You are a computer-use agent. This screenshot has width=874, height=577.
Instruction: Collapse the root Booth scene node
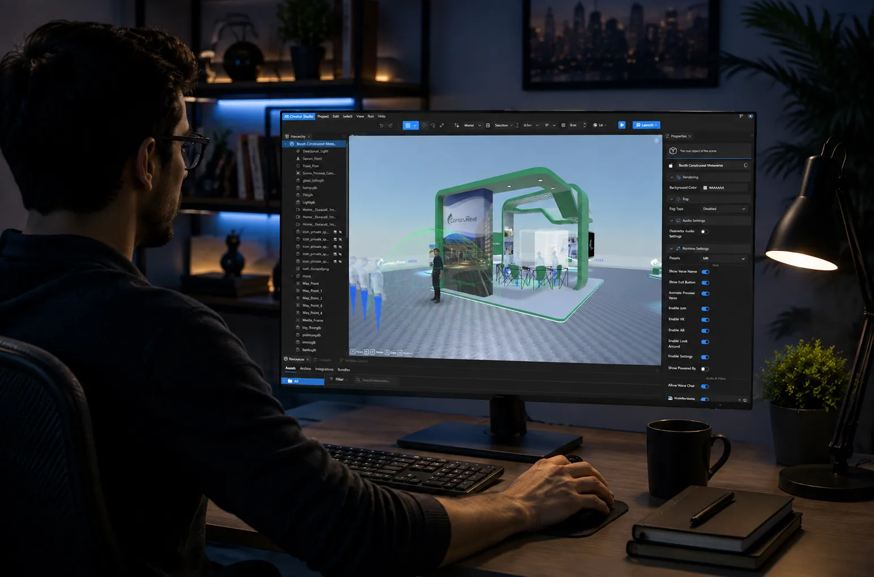(x=286, y=144)
